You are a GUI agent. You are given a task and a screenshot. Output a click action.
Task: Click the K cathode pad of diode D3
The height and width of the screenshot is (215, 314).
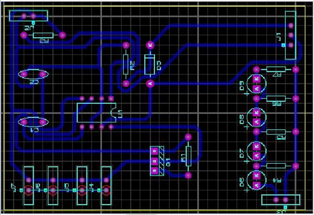coord(150,45)
